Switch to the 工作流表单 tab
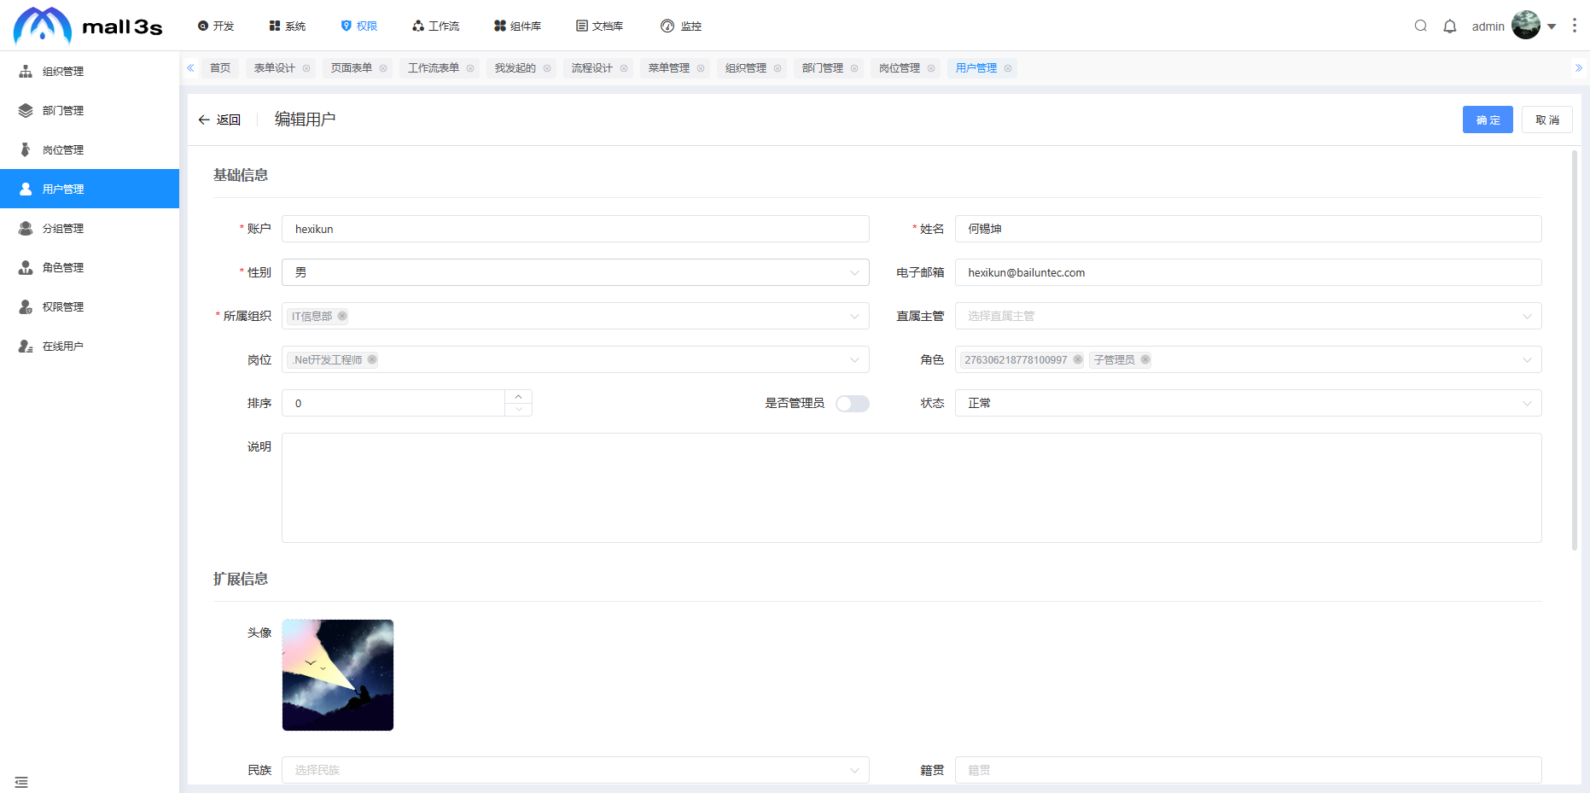Image resolution: width=1590 pixels, height=793 pixels. click(434, 68)
